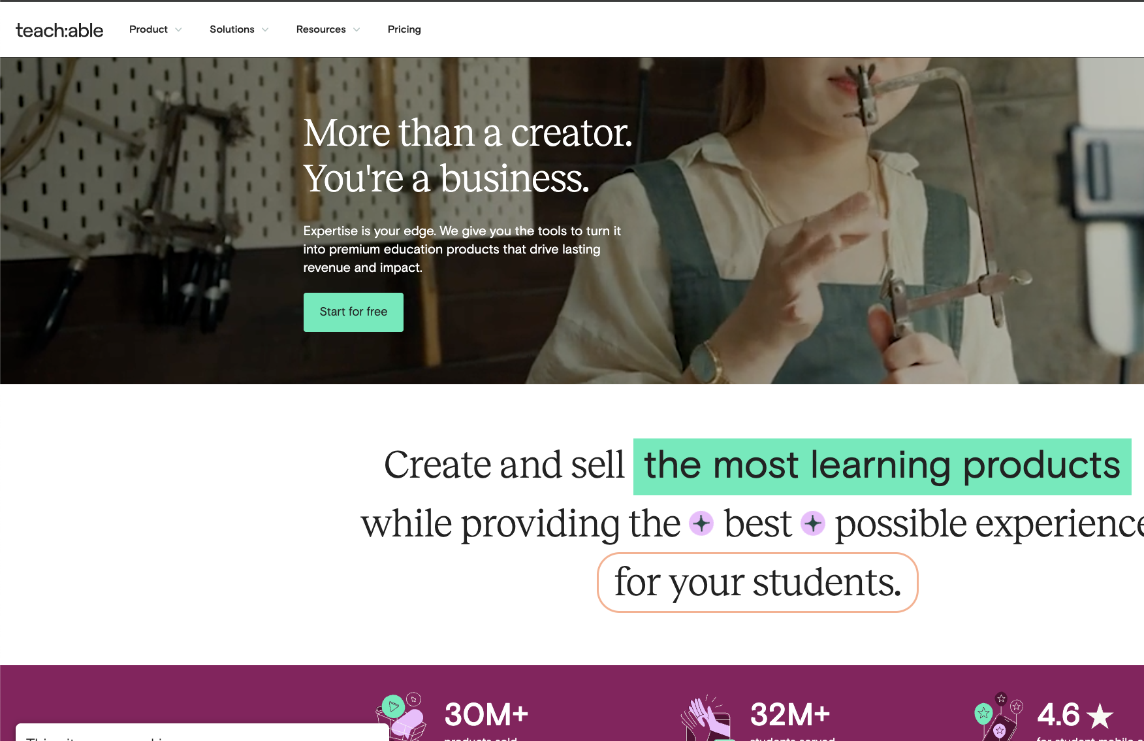1144x741 pixels.
Task: Click the purple sparkle icon before 'best'
Action: click(702, 523)
